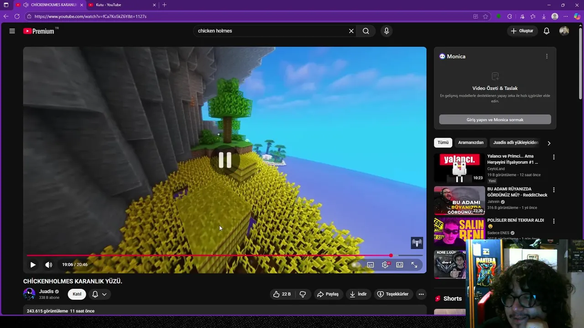Open the favorites list icon
Viewport: 584px width, 328px height.
tap(533, 16)
